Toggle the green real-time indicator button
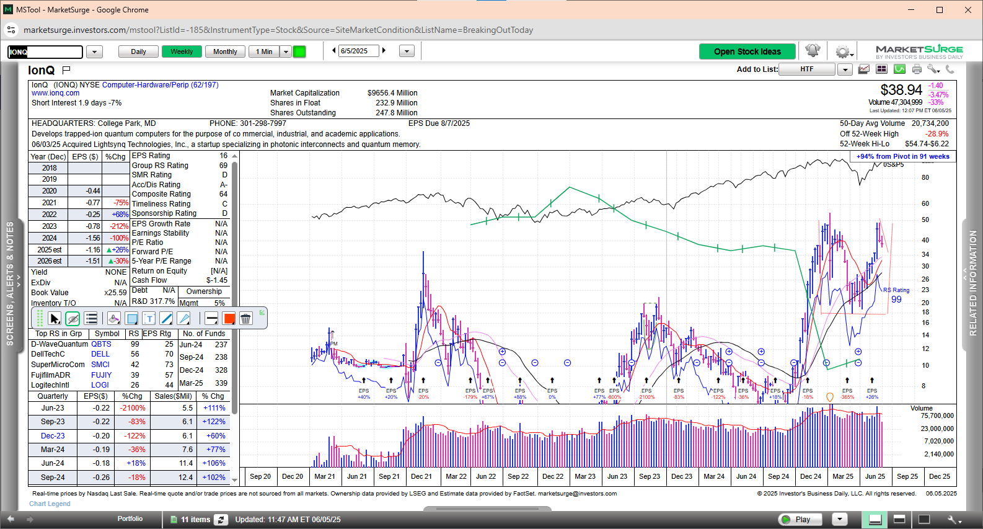Image resolution: width=983 pixels, height=529 pixels. (299, 51)
